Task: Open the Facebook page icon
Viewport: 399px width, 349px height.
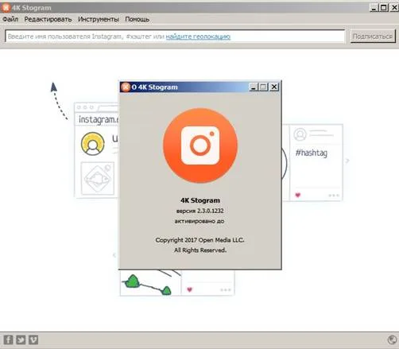Action: 8,339
